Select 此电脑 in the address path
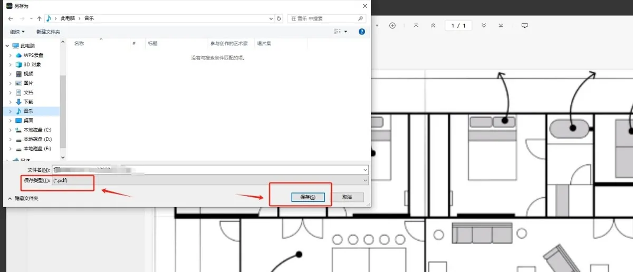 (x=68, y=18)
